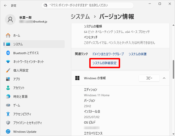Open the user profile avatar
This screenshot has height=136, width=175.
[10, 20]
